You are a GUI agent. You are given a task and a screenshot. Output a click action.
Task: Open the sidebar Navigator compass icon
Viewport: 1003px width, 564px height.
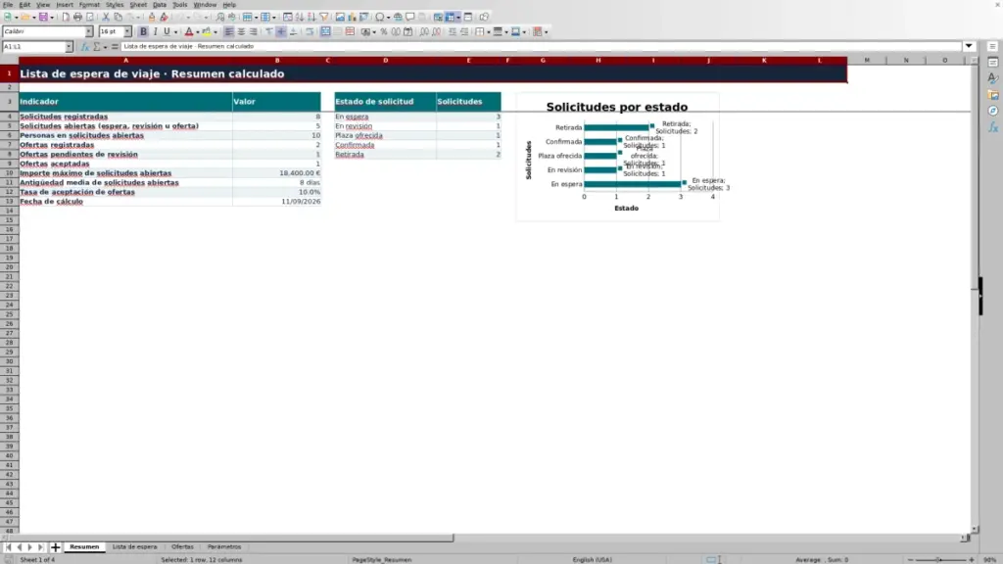993,111
